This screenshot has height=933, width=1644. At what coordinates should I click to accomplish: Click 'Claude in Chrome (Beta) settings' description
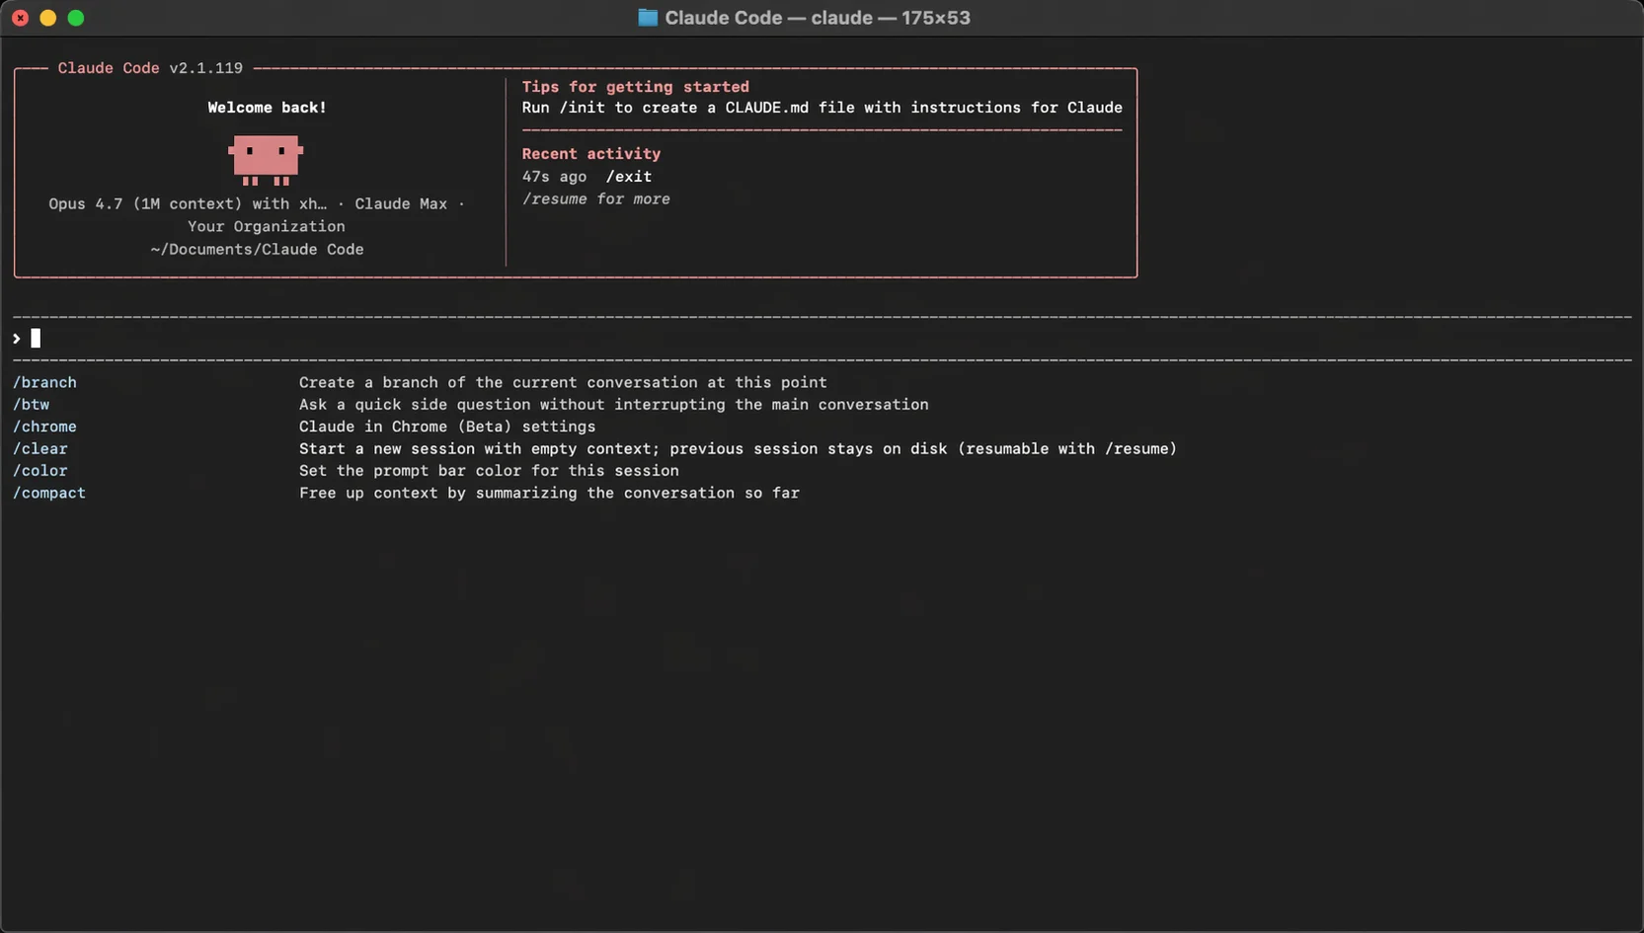coord(447,427)
